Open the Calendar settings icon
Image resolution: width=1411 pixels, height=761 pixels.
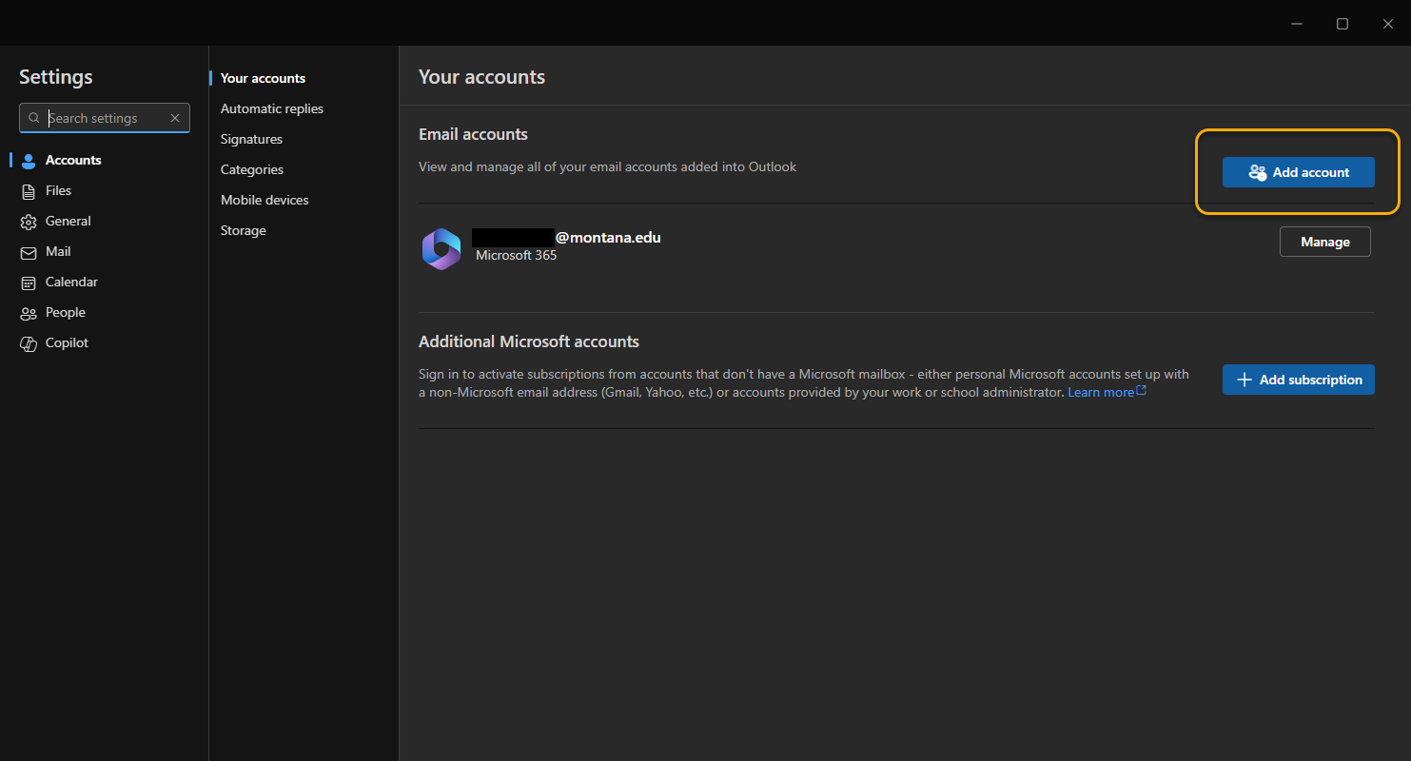(x=29, y=282)
